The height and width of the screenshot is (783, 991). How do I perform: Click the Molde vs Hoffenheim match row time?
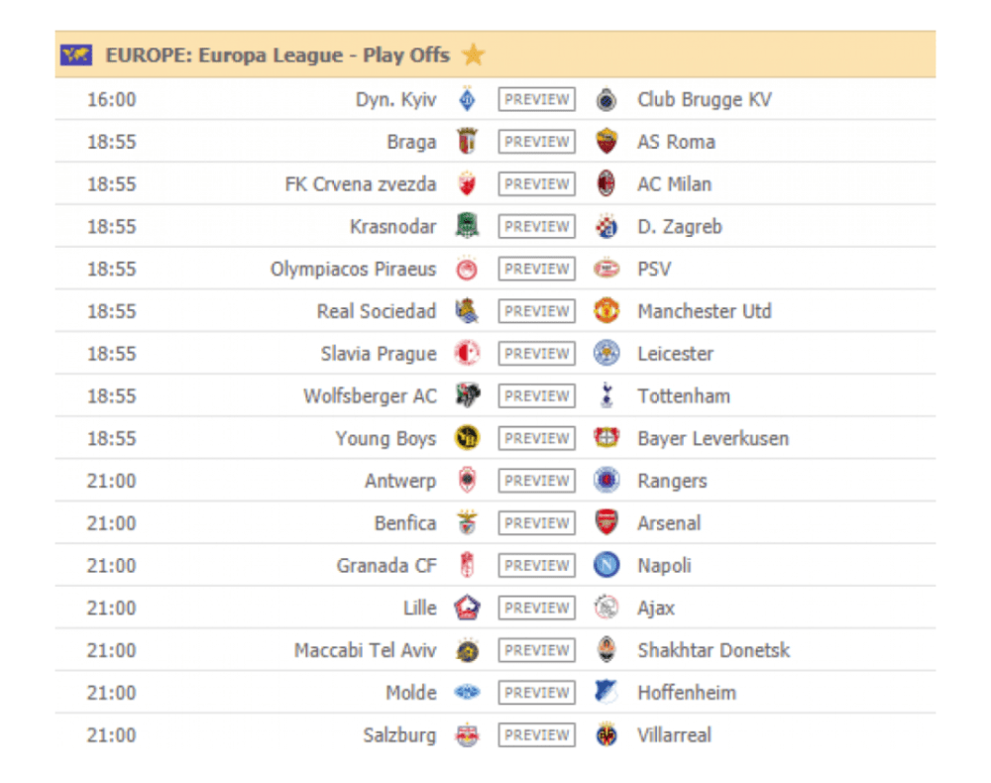pyautogui.click(x=111, y=693)
